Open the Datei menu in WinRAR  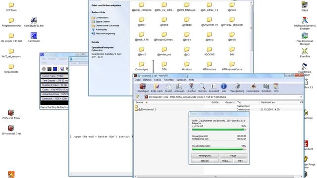click(x=138, y=80)
